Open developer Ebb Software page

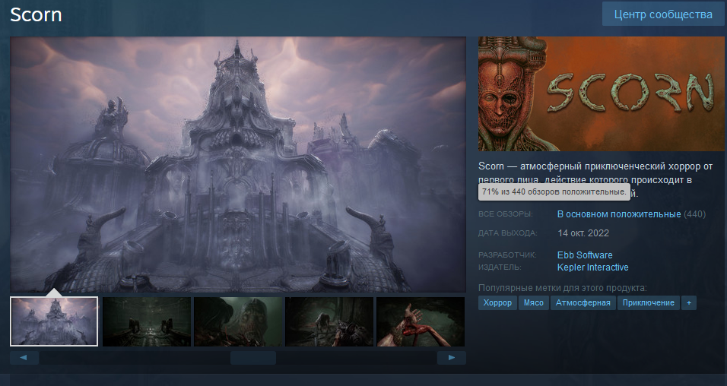(585, 255)
